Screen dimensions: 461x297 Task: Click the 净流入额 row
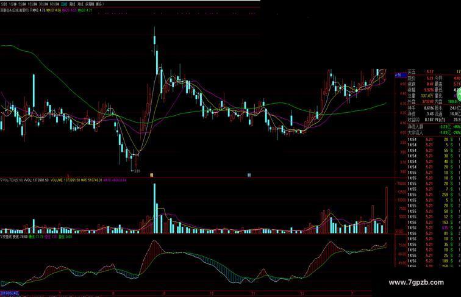click(x=434, y=127)
